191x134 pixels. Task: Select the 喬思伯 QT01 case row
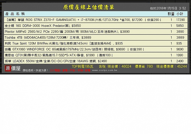(96, 55)
